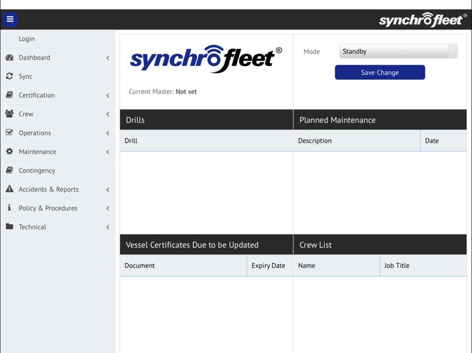Click the Operations checkmark icon

pyautogui.click(x=9, y=133)
